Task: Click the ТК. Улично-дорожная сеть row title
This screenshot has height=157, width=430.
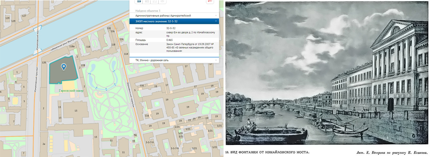Action: 152,60
